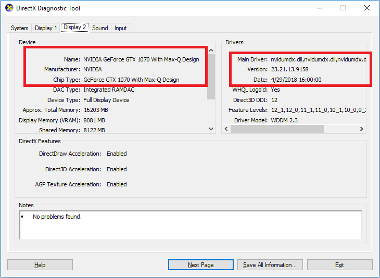Click Driver Model value WDDM 2.3

(284, 120)
